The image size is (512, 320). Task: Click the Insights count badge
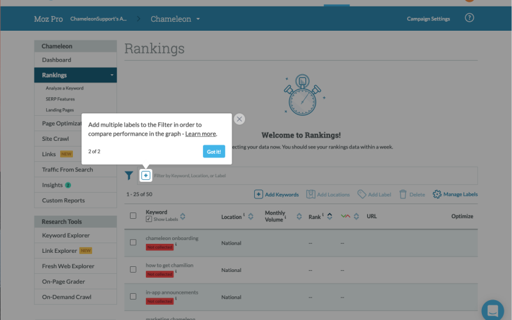(68, 185)
